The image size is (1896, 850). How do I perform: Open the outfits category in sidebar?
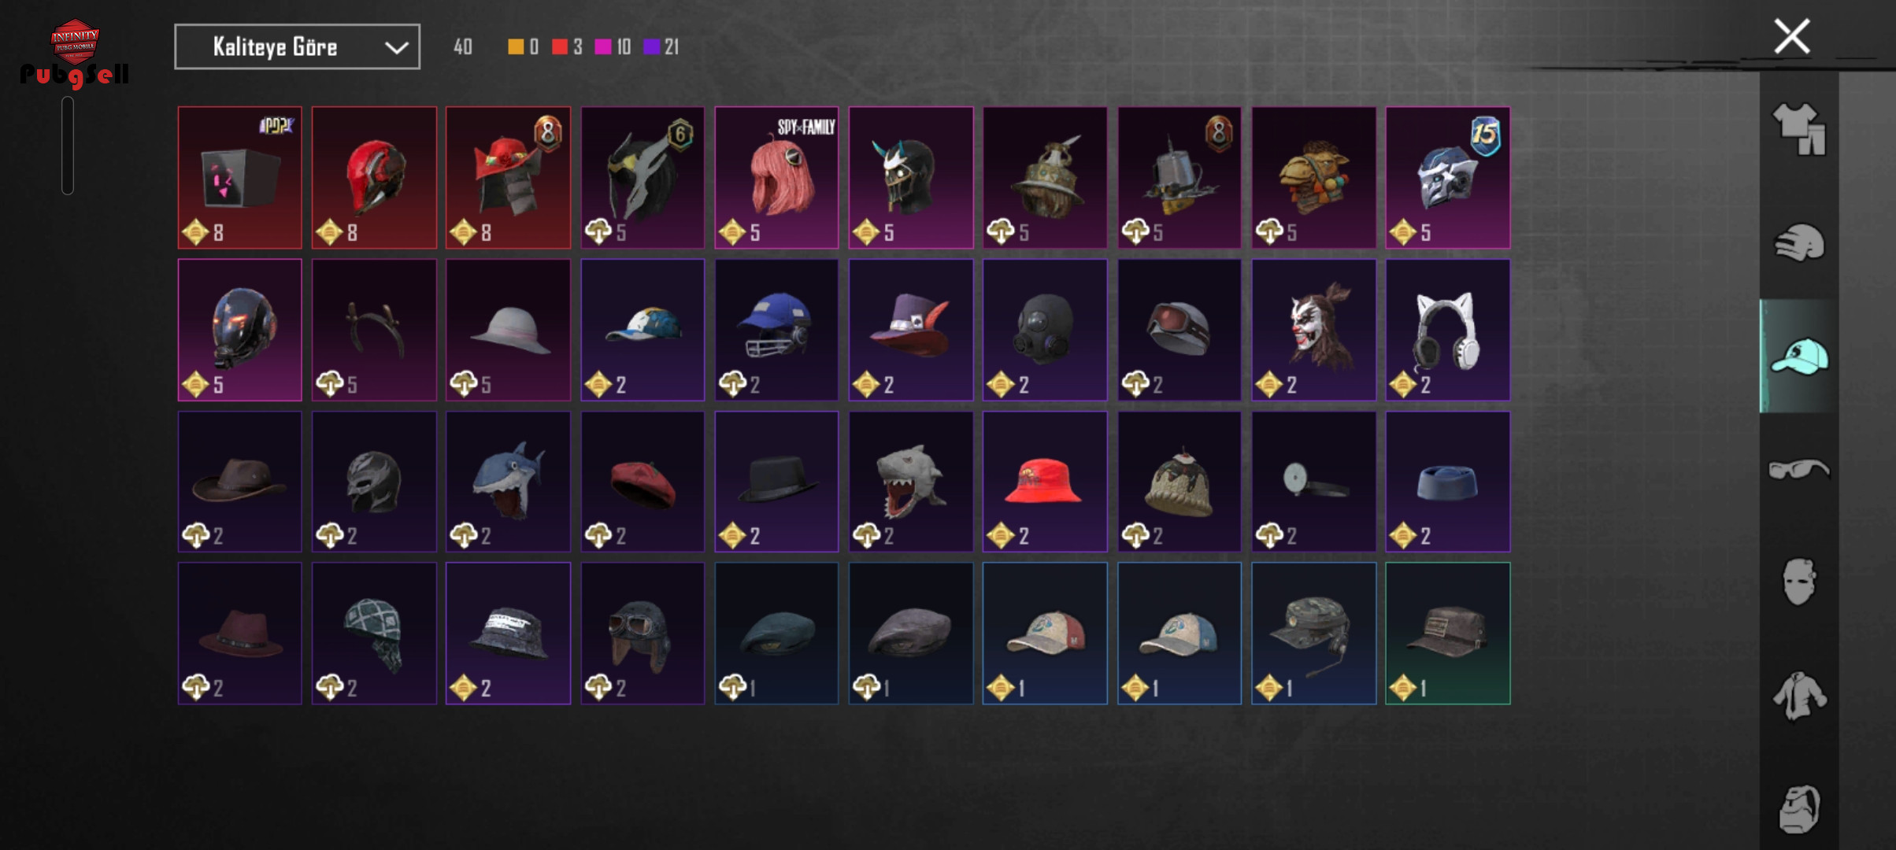(x=1799, y=129)
